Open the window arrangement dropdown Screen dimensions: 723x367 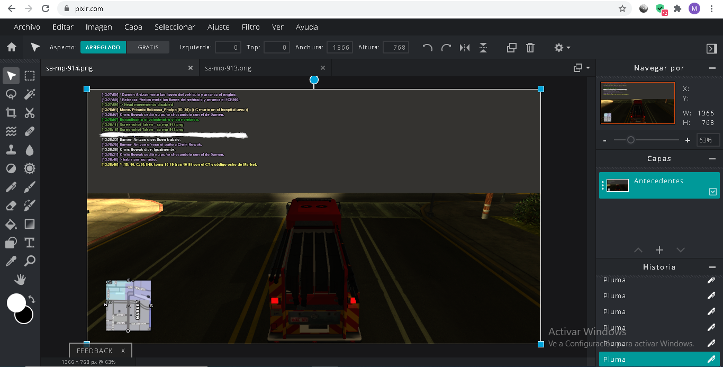click(582, 68)
